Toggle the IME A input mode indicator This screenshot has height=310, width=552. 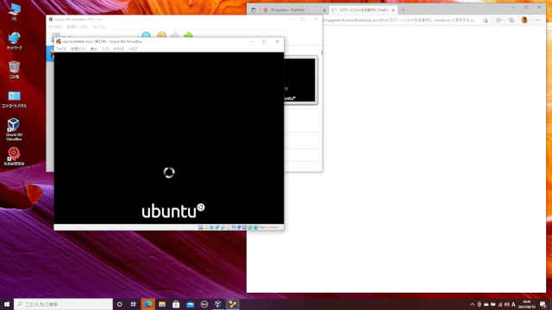pos(513,305)
